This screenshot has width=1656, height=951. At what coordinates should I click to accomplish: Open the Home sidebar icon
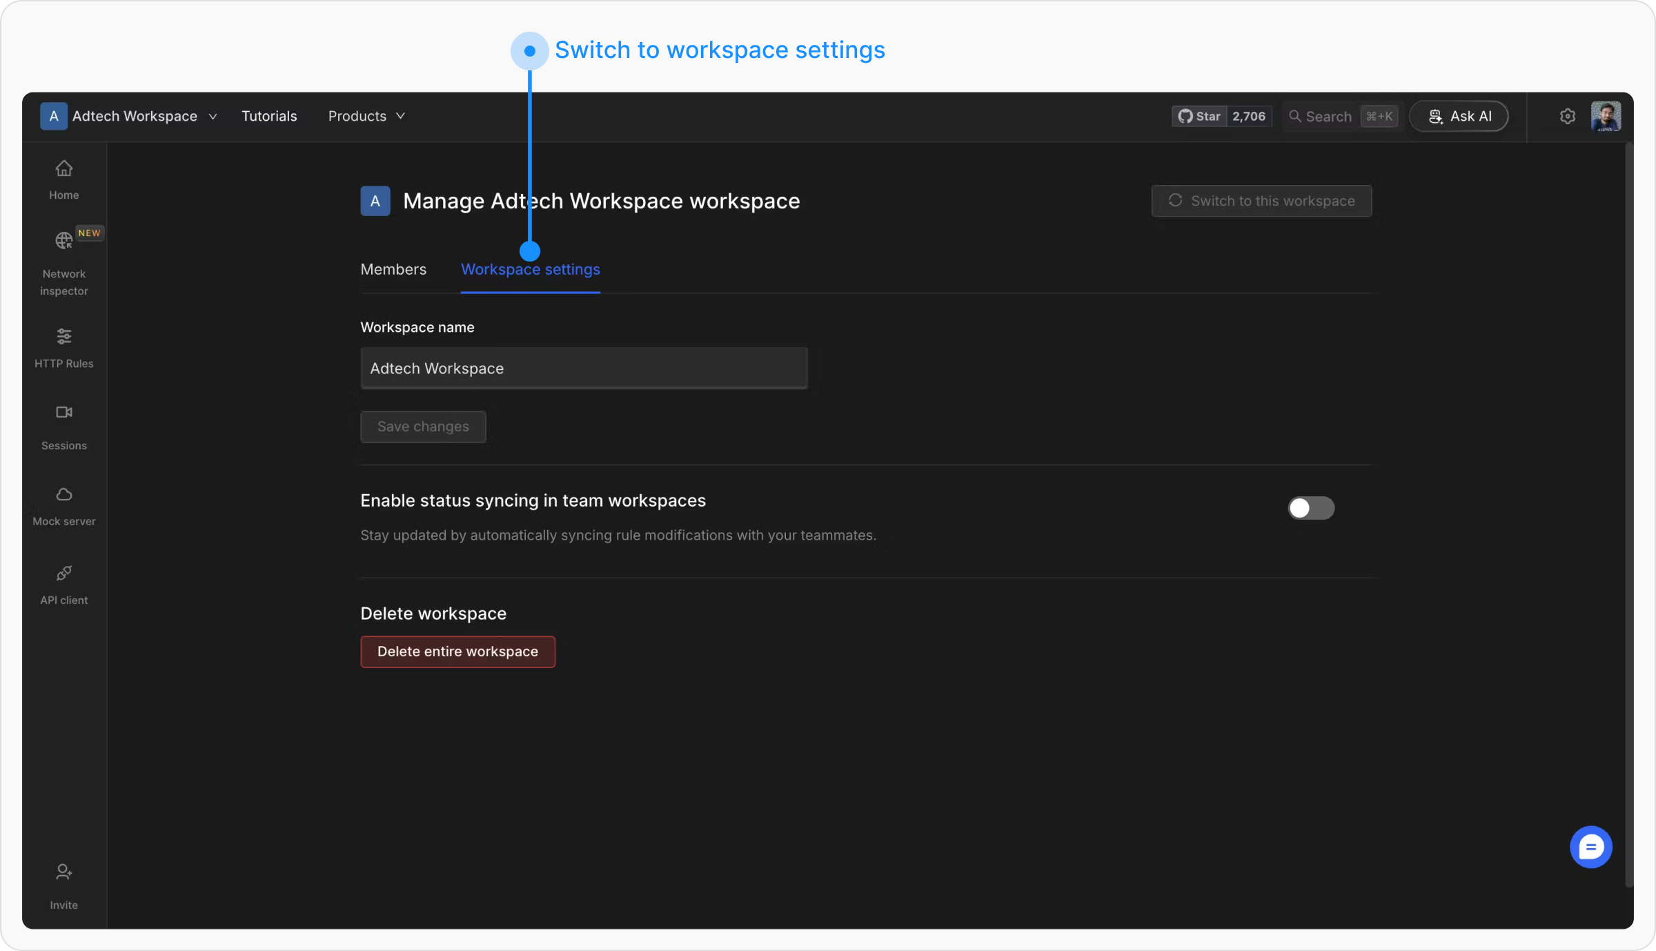[x=63, y=169]
